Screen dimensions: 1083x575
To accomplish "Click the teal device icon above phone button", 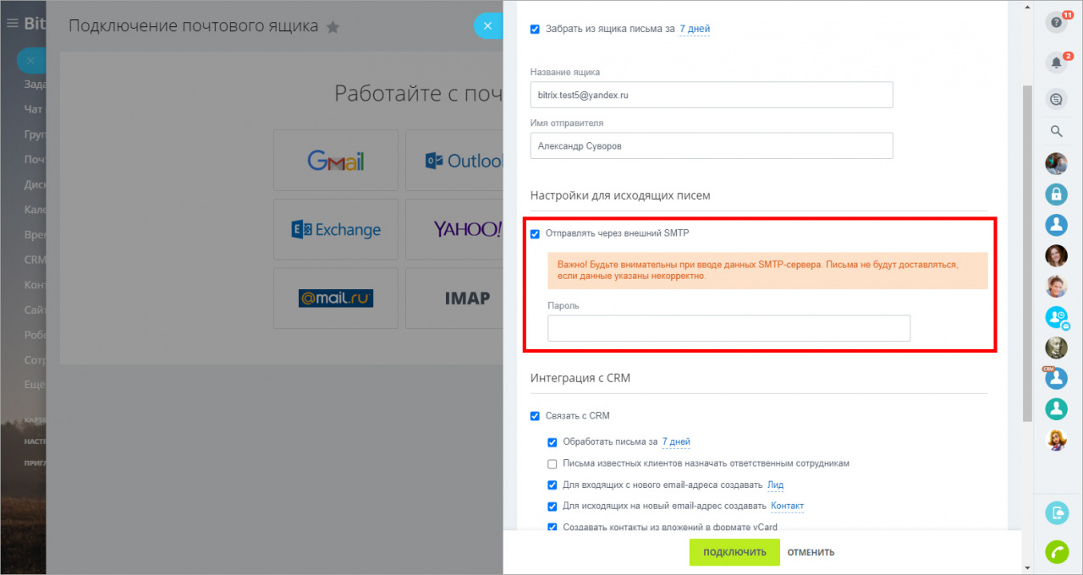I will coord(1057,512).
